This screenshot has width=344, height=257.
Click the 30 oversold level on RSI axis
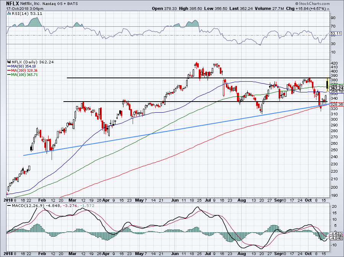333,44
